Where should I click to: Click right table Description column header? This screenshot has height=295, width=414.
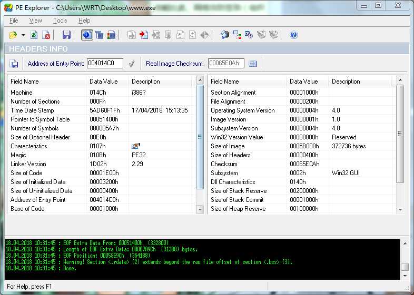click(360, 82)
